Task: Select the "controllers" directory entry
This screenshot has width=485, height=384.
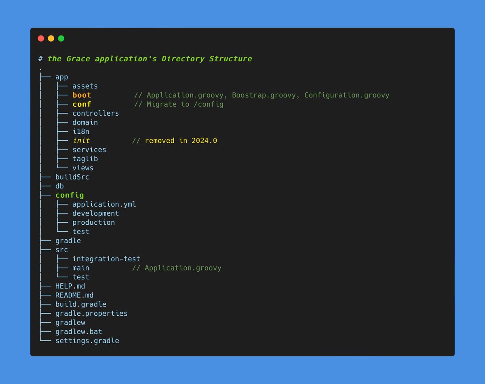Action: pyautogui.click(x=96, y=114)
